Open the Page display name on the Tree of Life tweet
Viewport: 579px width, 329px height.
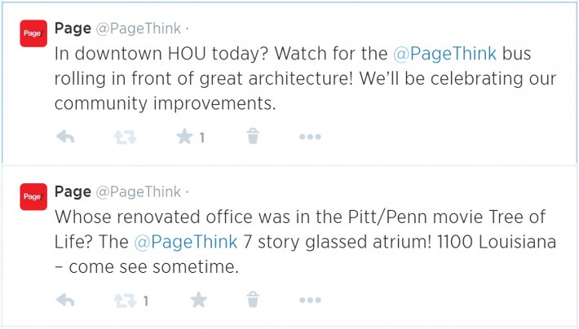tap(73, 192)
